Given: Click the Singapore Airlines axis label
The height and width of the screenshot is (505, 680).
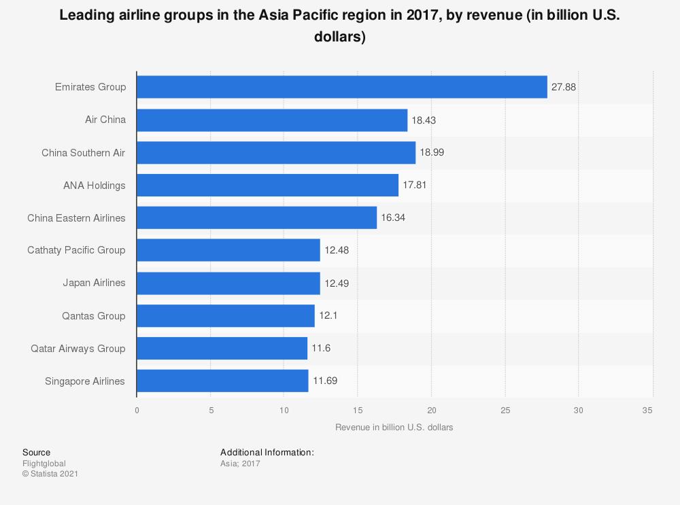Looking at the screenshot, I should (85, 381).
